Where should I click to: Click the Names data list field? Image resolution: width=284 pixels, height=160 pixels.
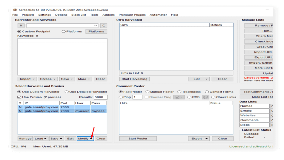(255, 106)
